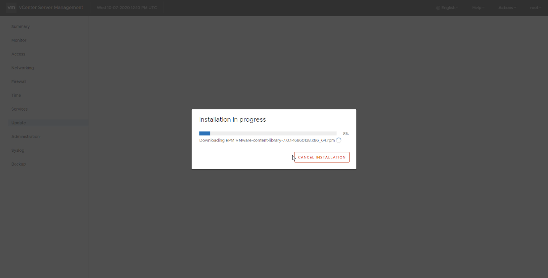The height and width of the screenshot is (278, 548).
Task: Click the installation progress bar
Action: (x=268, y=133)
